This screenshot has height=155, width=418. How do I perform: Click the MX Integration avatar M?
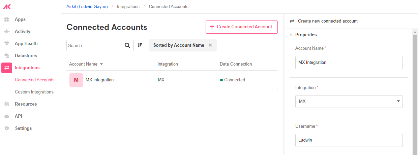point(76,80)
